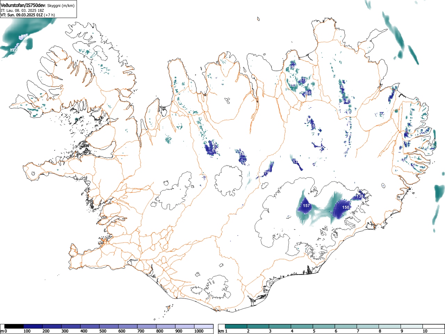Screen dimensions: 445x334
Task: Click the 'VT: Sun. 09.03.2025 01Z' line
Action: point(22,15)
